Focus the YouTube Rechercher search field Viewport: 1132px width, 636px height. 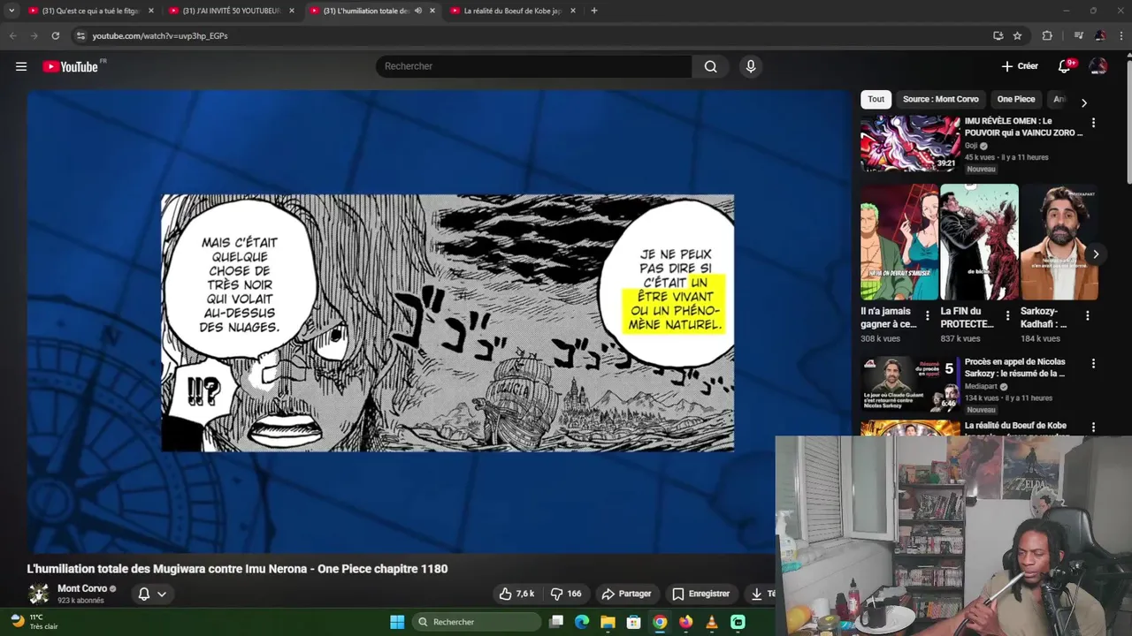(x=534, y=66)
